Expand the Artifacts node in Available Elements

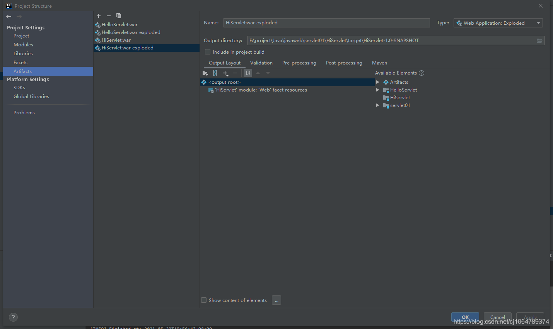coord(378,82)
